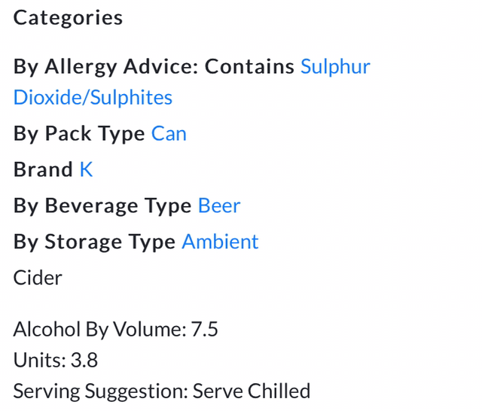Image resolution: width=482 pixels, height=411 pixels.
Task: Click the By Allergy Advice label
Action: click(x=106, y=66)
